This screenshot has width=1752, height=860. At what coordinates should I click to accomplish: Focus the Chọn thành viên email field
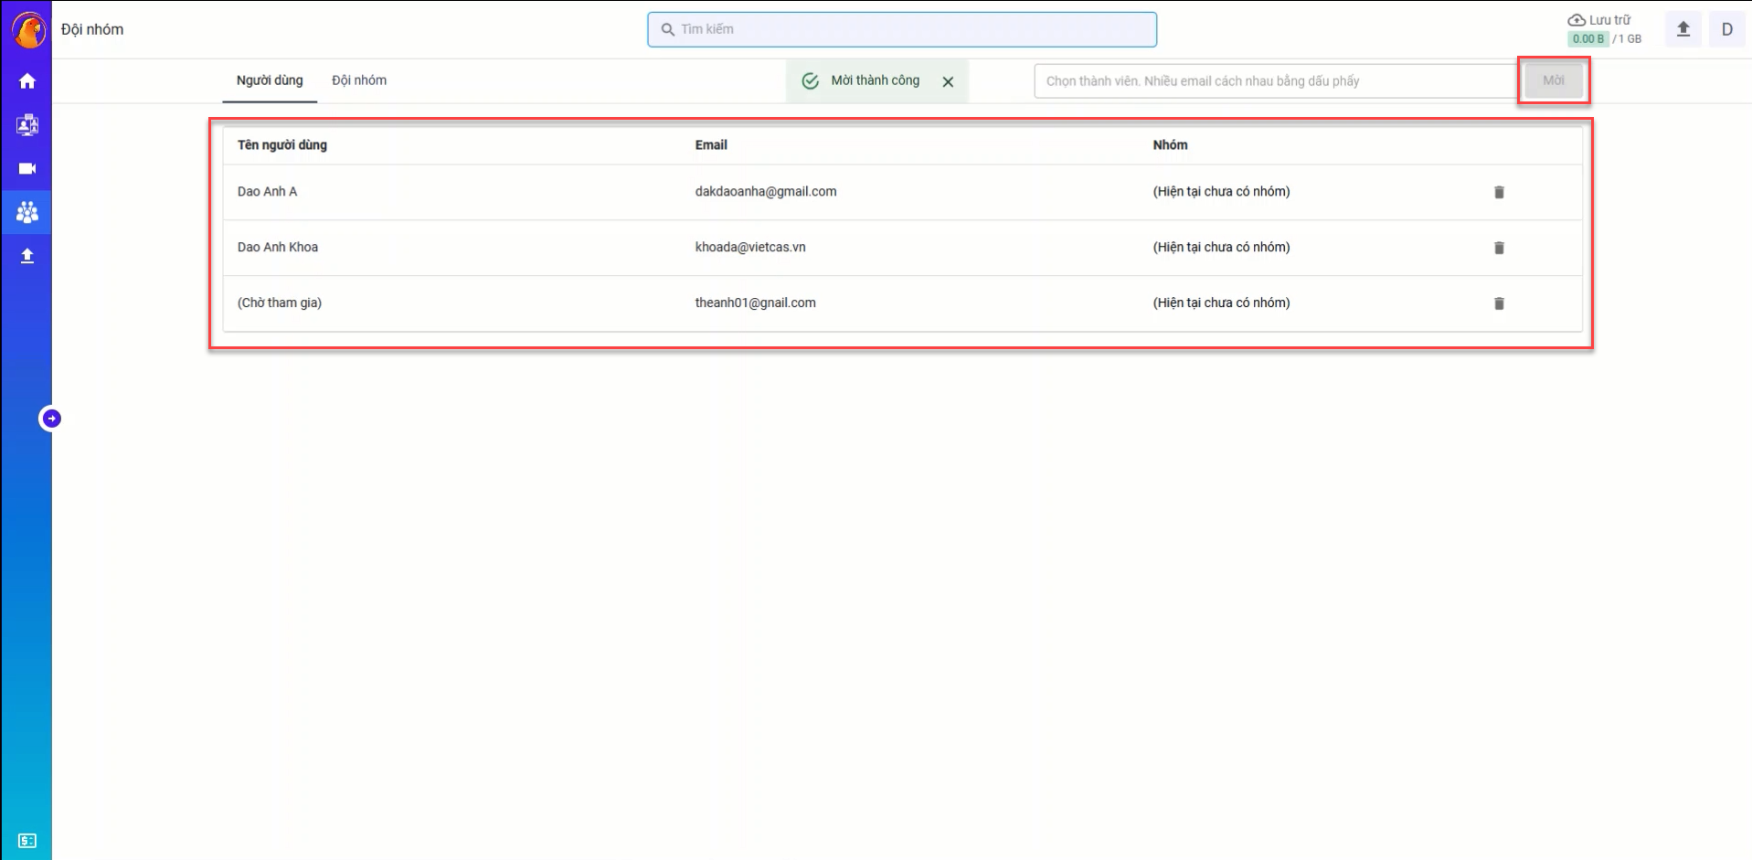(x=1276, y=80)
